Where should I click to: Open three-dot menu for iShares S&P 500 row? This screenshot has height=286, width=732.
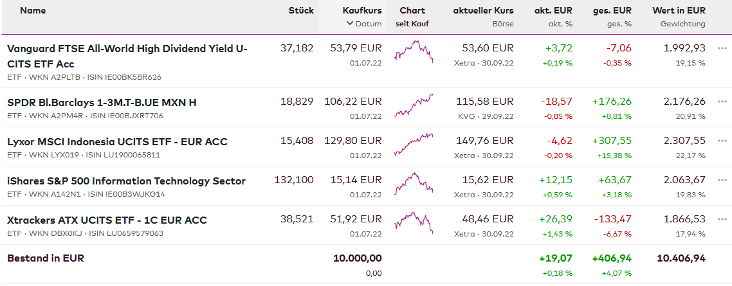tap(722, 180)
